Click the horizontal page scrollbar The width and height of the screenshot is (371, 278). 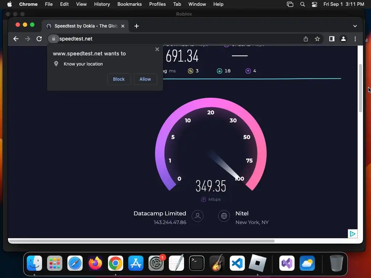tap(142, 241)
